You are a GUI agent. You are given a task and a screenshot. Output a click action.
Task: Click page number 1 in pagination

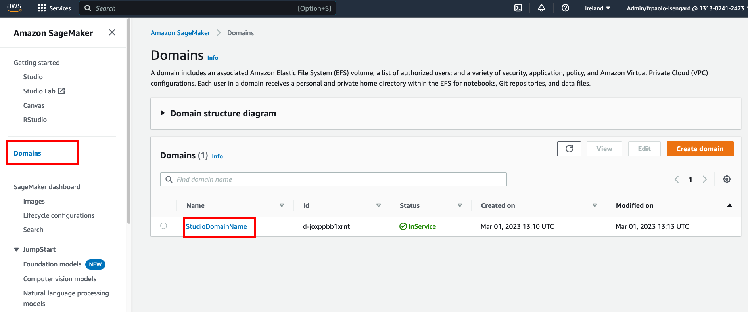pyautogui.click(x=690, y=179)
